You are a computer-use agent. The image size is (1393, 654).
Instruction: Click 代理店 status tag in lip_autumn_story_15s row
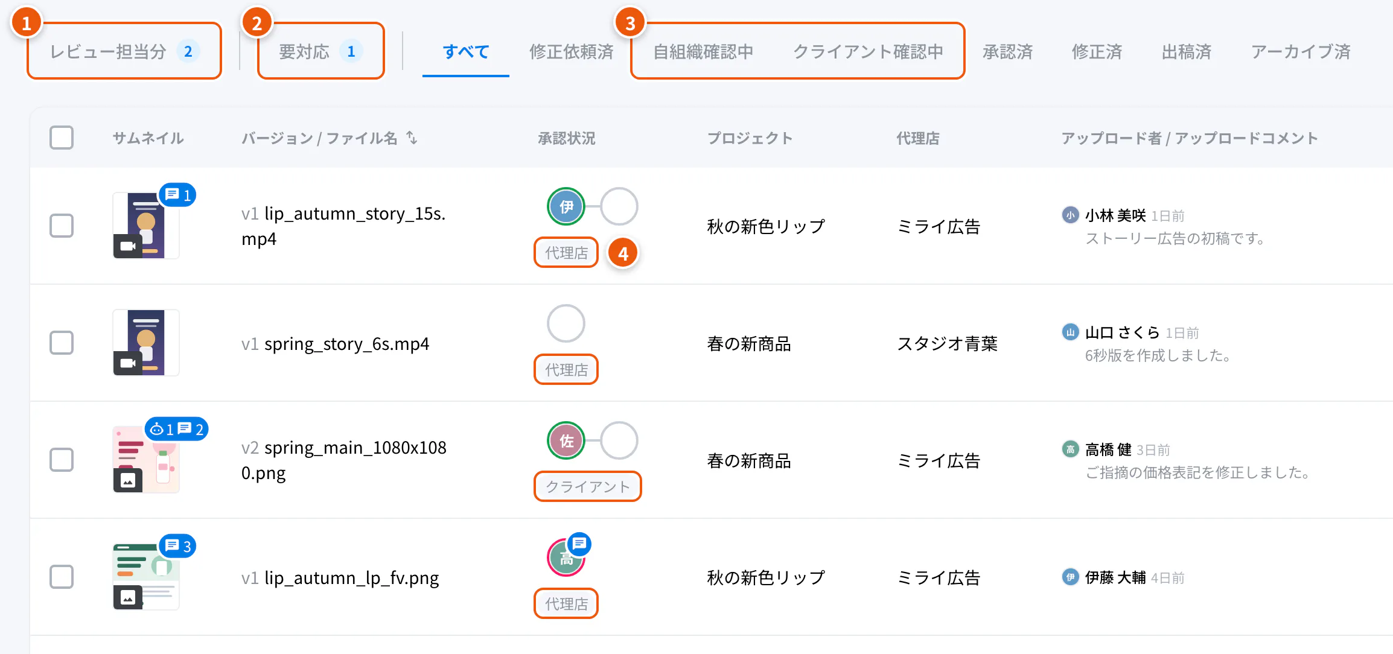click(566, 252)
